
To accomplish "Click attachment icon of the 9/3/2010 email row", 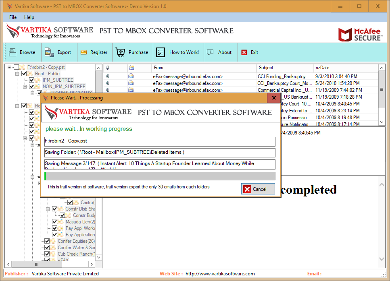I will point(108,76).
